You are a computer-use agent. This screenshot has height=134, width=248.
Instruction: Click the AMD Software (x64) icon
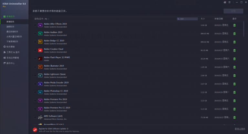(40, 117)
